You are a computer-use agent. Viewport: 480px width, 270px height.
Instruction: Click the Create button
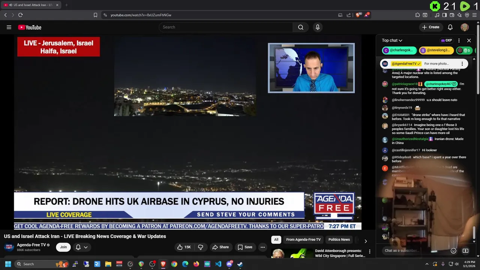coord(430,27)
